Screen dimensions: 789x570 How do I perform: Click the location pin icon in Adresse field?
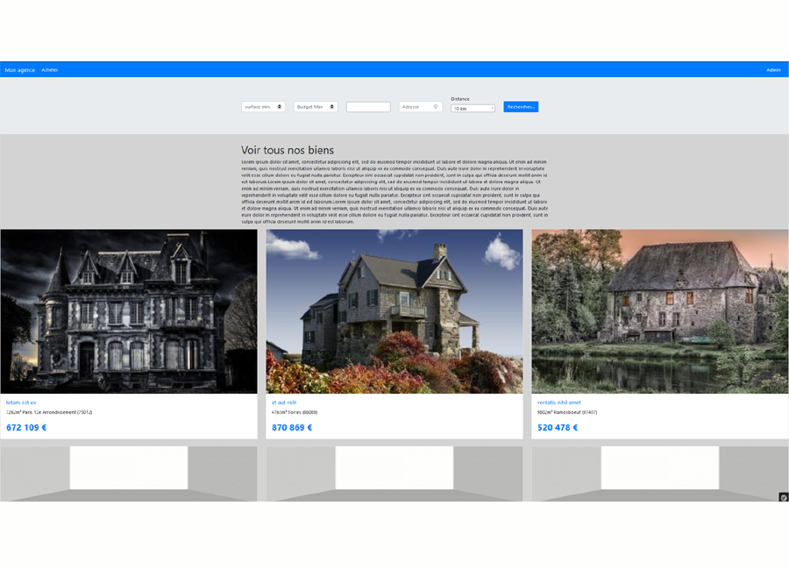coord(436,107)
